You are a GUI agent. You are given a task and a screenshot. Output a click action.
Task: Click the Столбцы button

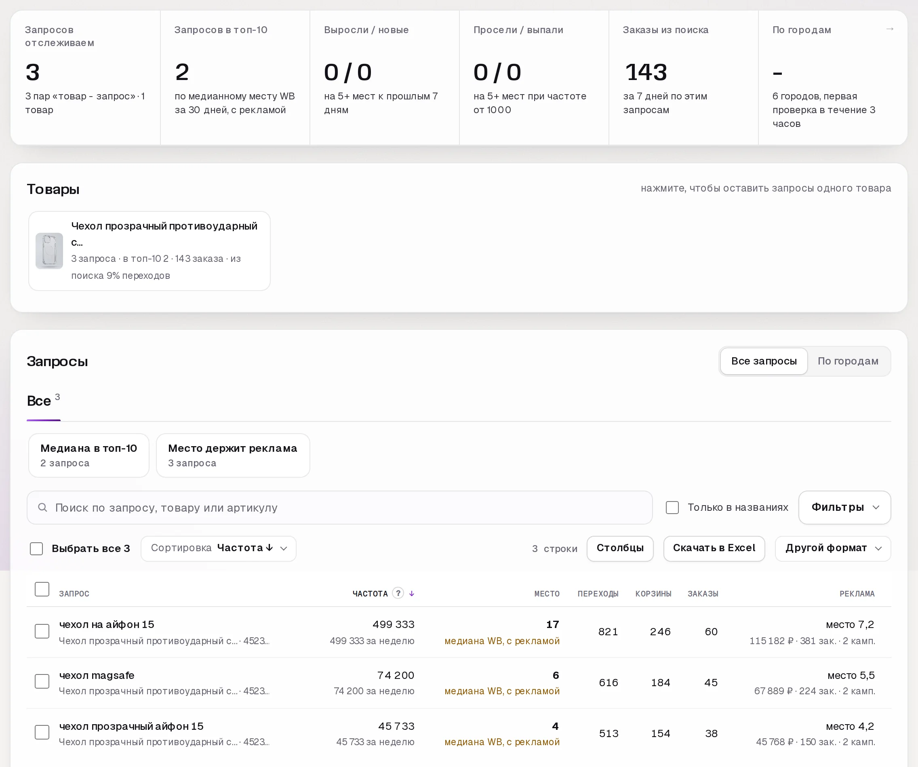(x=620, y=548)
